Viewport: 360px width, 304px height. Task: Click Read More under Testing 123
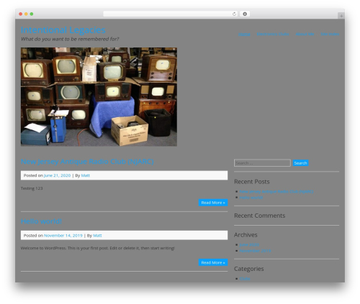pyautogui.click(x=213, y=203)
